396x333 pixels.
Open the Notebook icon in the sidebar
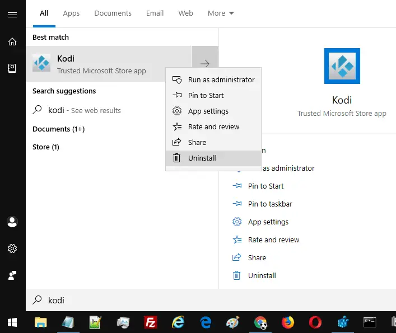(12, 68)
